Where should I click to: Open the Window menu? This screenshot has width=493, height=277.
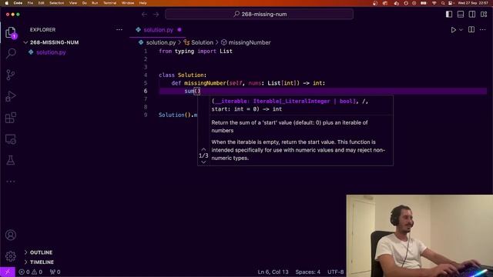[x=128, y=3]
